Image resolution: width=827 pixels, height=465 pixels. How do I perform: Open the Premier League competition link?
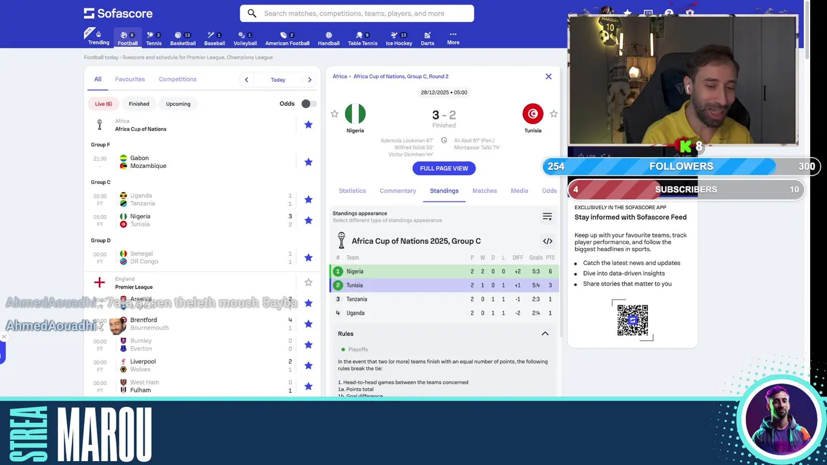(134, 287)
